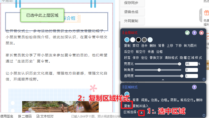
Task: Click the 复制并插入 option
Action: tap(141, 106)
